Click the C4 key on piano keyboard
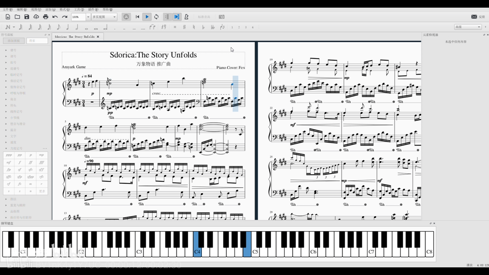 pyautogui.click(x=197, y=252)
